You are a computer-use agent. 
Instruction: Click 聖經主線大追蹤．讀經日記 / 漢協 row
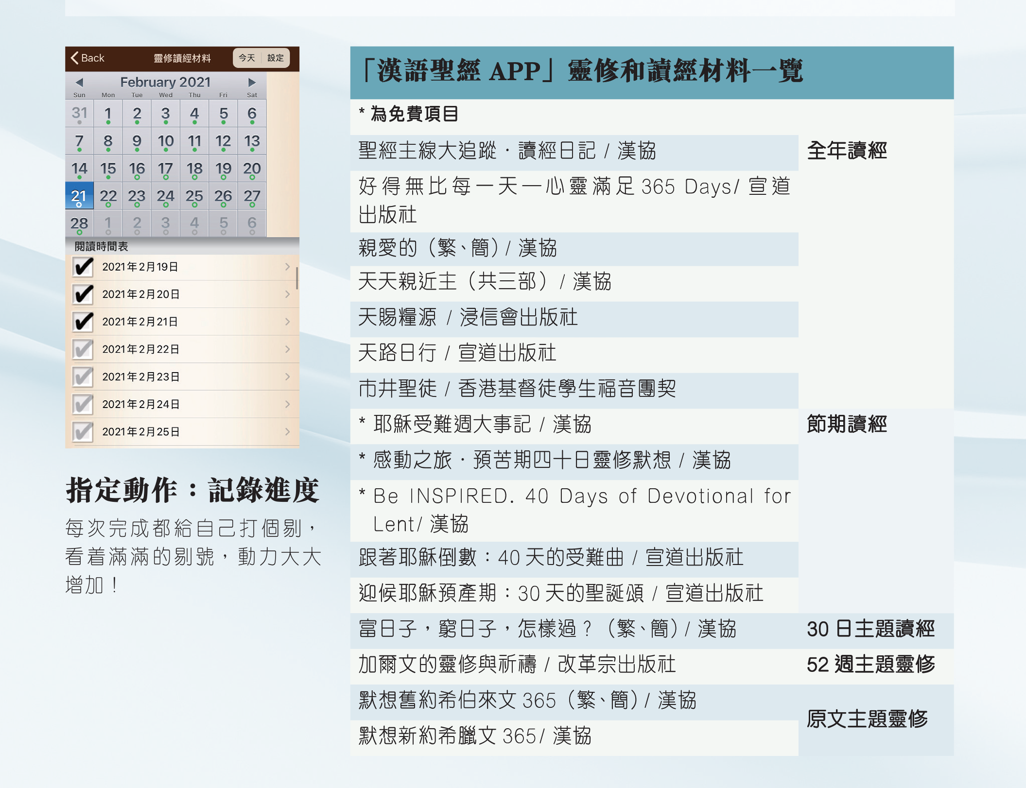coord(574,152)
